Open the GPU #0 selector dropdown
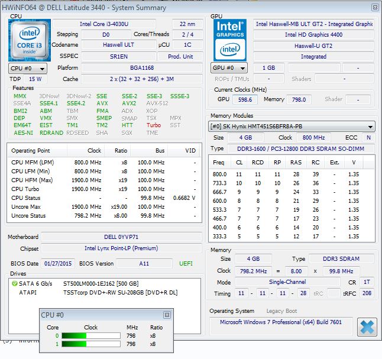The image size is (382, 359). (229, 68)
